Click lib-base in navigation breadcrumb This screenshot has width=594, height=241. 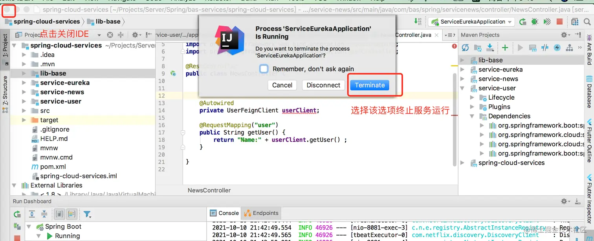pyautogui.click(x=103, y=22)
